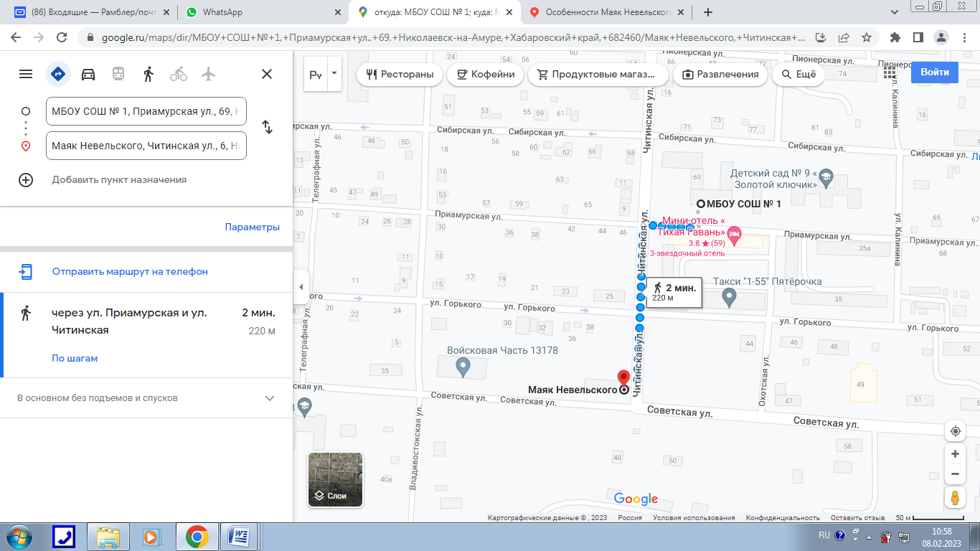Choose flight travel mode icon
The image size is (980, 551).
click(209, 74)
